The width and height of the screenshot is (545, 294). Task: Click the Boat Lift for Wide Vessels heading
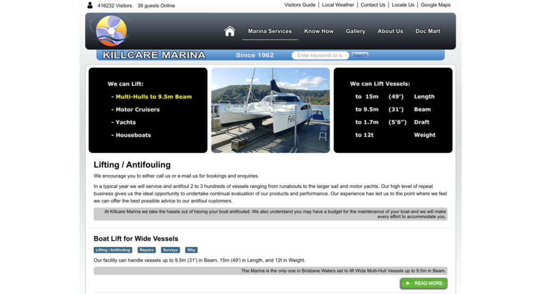pyautogui.click(x=136, y=239)
